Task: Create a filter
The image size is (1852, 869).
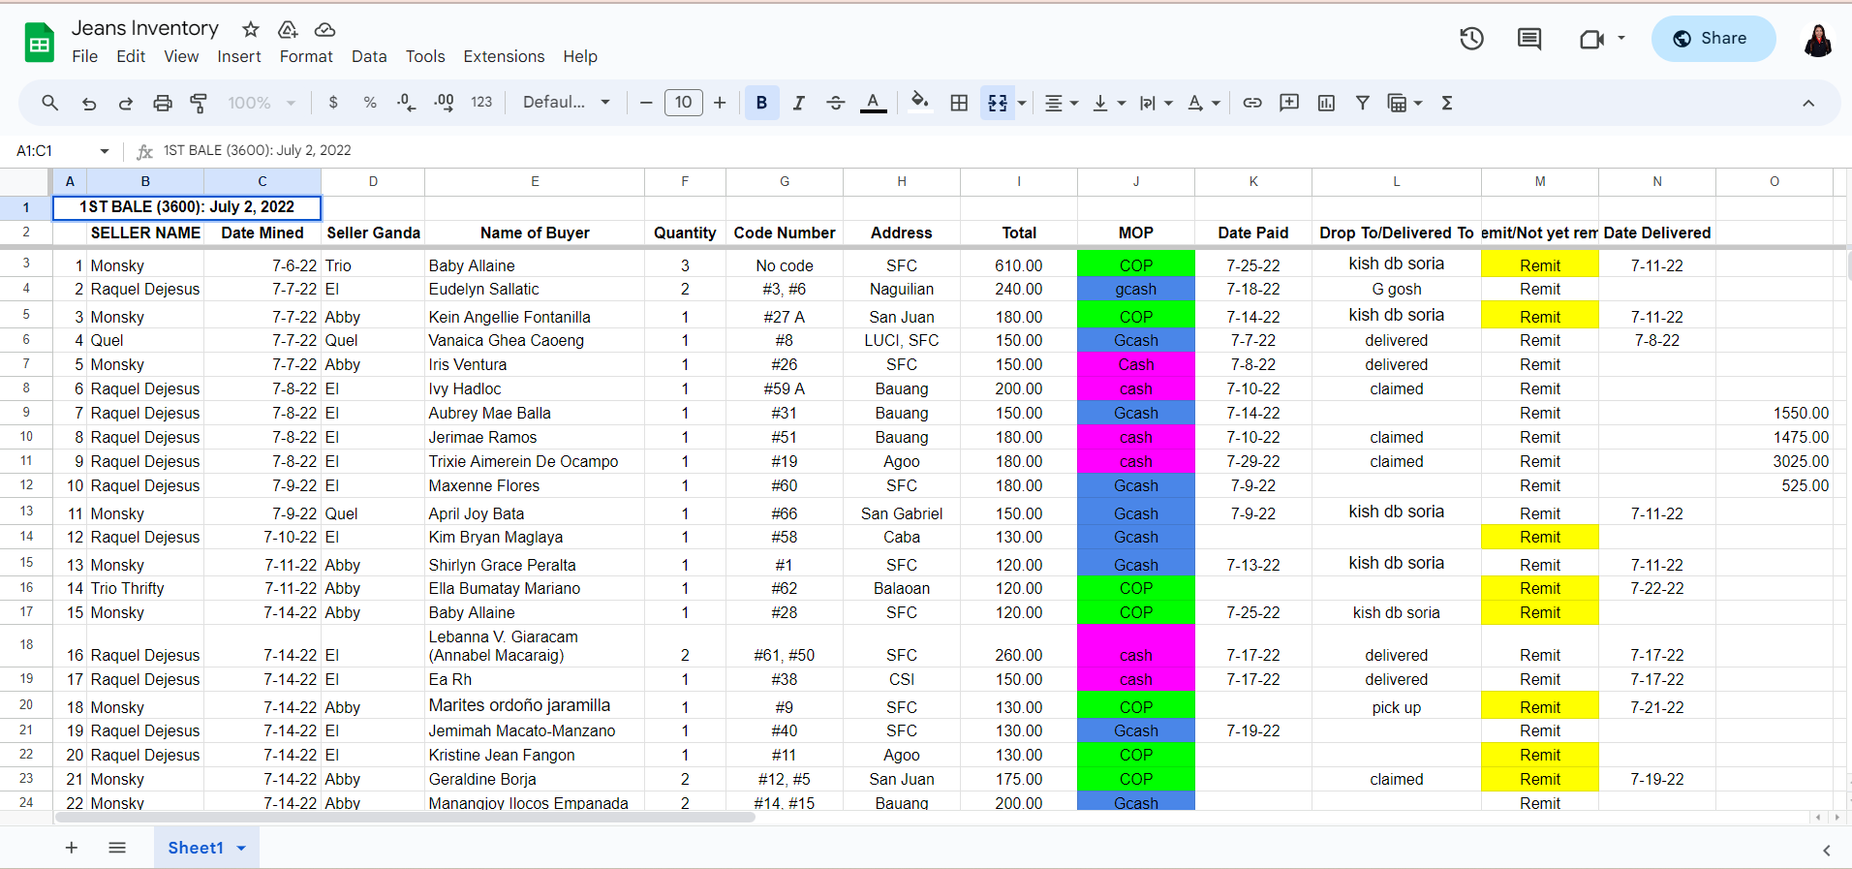Action: click(1363, 103)
